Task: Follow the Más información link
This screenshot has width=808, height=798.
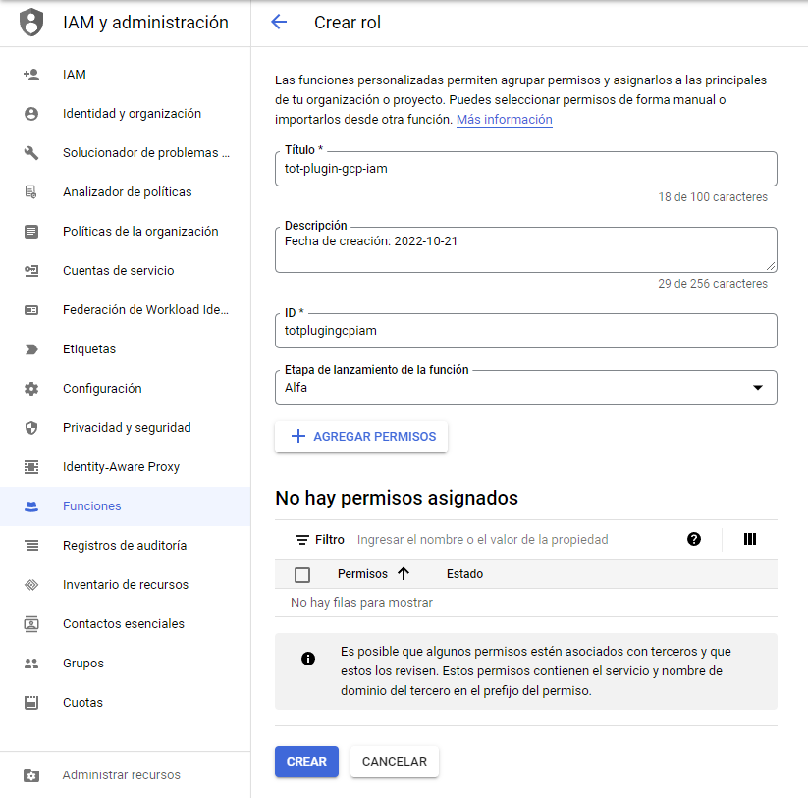Action: coord(504,120)
